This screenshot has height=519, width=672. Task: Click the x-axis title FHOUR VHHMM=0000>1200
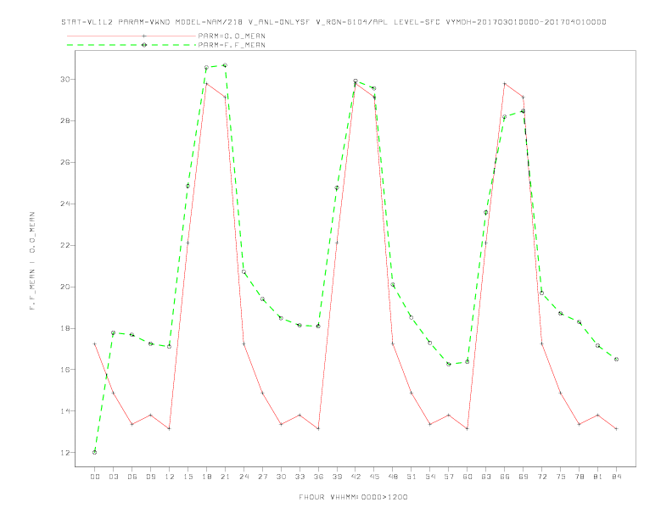click(x=353, y=497)
